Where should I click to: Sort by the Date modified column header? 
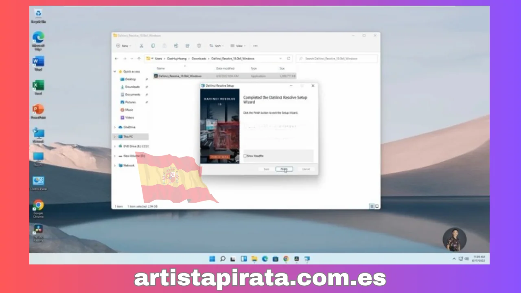pos(225,68)
